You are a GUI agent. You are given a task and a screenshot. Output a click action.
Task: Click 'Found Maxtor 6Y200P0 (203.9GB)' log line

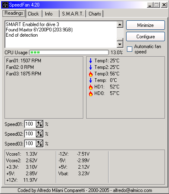click(39, 30)
